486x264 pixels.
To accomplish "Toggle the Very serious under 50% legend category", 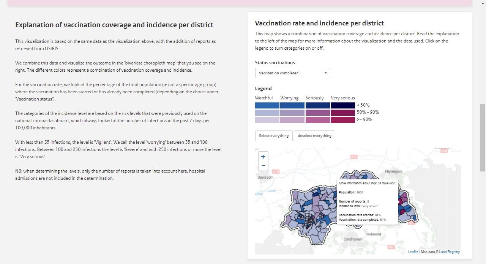I will click(x=342, y=105).
